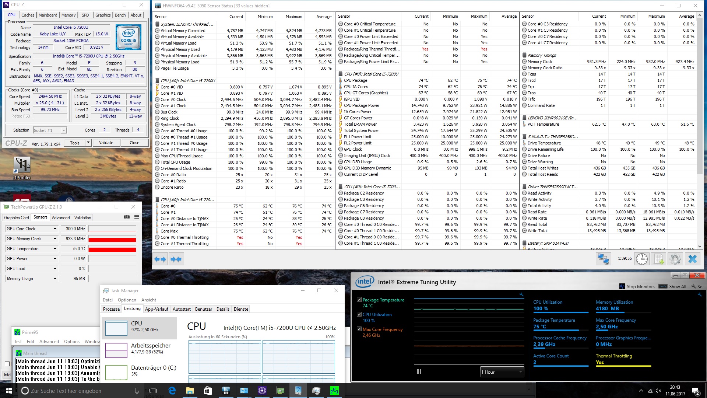Image resolution: width=707 pixels, height=398 pixels.
Task: Toggle CPU Utilization checkbox in Intel XTU
Action: 359,314
